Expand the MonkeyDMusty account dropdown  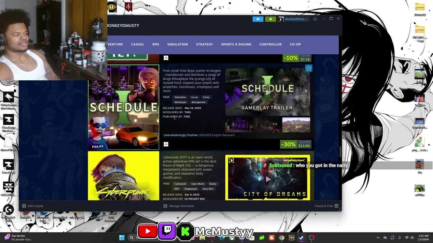[x=293, y=19]
